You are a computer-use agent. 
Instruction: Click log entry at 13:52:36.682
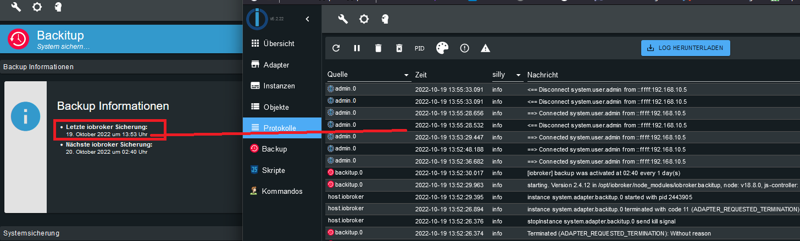[563, 161]
